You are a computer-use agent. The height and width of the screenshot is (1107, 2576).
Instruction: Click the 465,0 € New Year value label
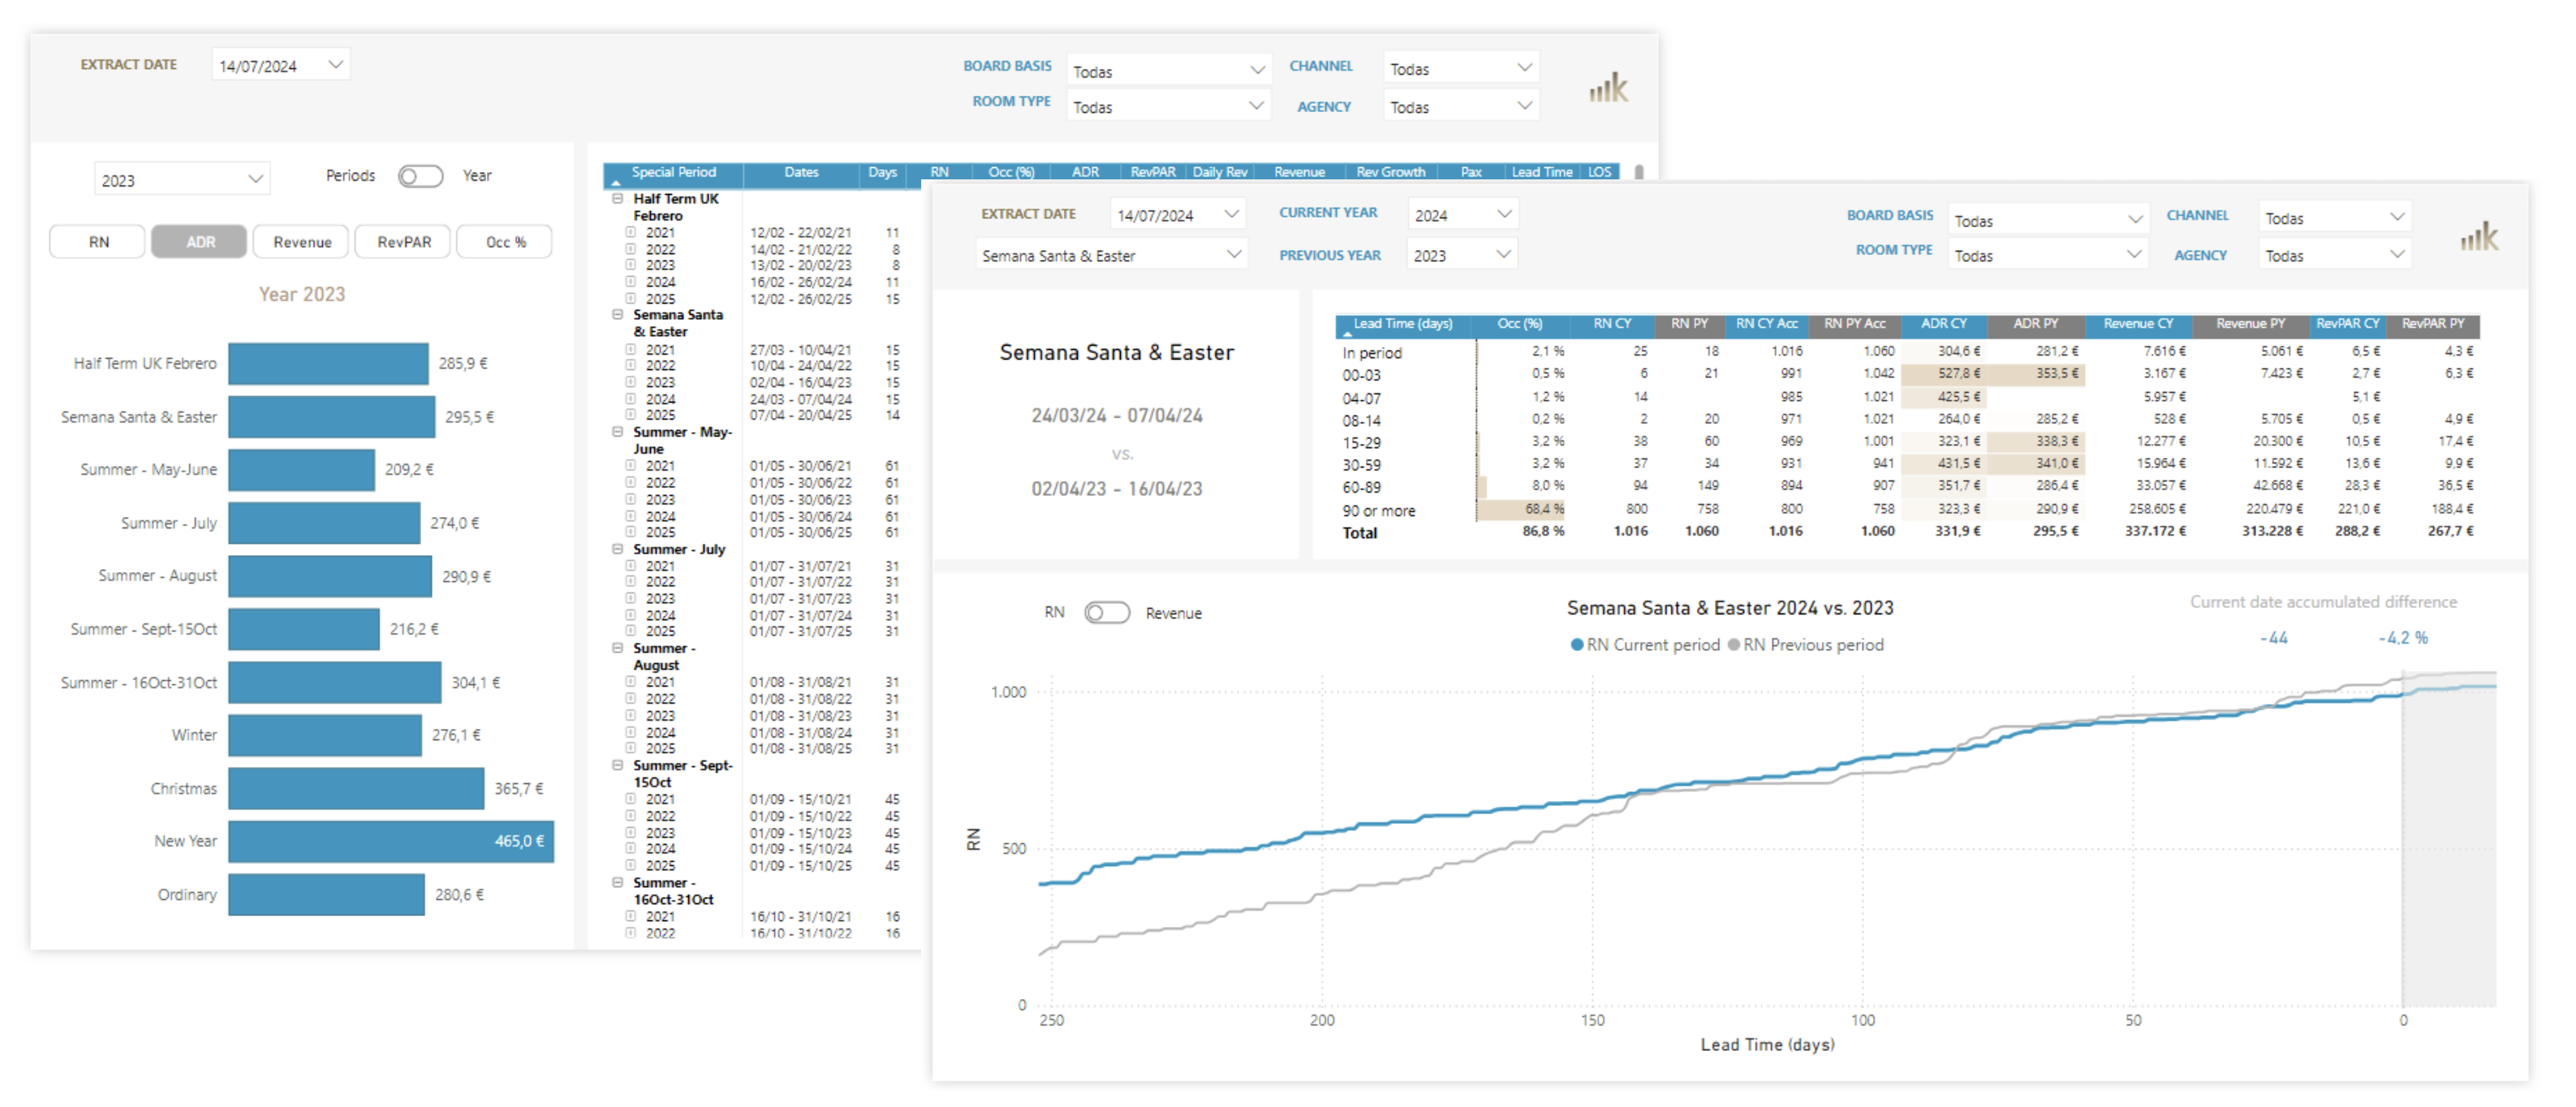[x=519, y=841]
